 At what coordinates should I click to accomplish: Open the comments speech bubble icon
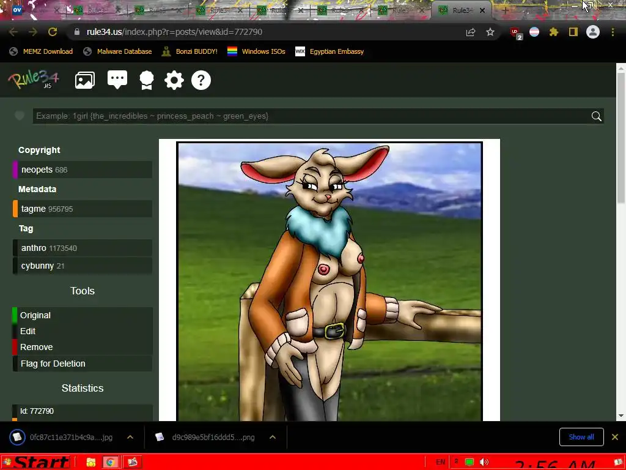(117, 80)
